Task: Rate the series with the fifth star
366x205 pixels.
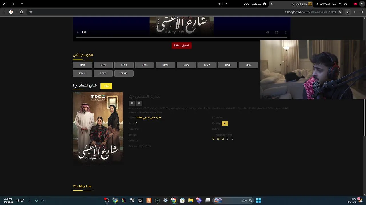Action: coord(232,139)
